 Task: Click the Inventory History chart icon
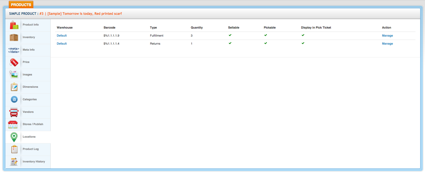pyautogui.click(x=14, y=162)
